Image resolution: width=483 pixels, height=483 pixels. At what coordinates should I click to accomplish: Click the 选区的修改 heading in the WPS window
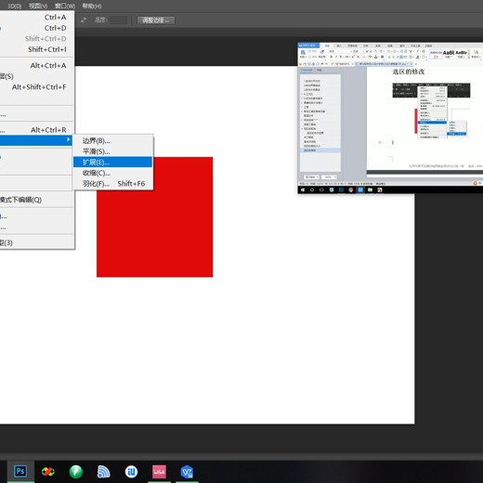click(409, 72)
